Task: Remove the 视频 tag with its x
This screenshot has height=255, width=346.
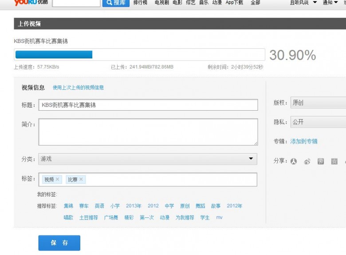Action: coord(58,179)
